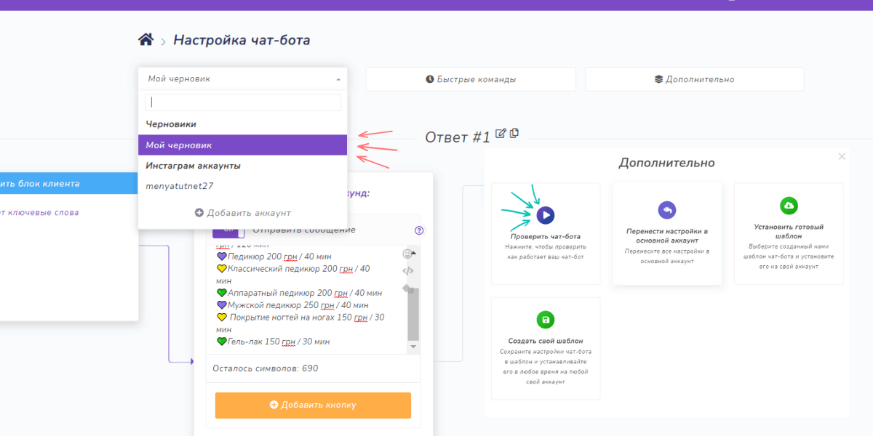The width and height of the screenshot is (873, 436).
Task: Click the code insertion </> icon
Action: [x=407, y=270]
